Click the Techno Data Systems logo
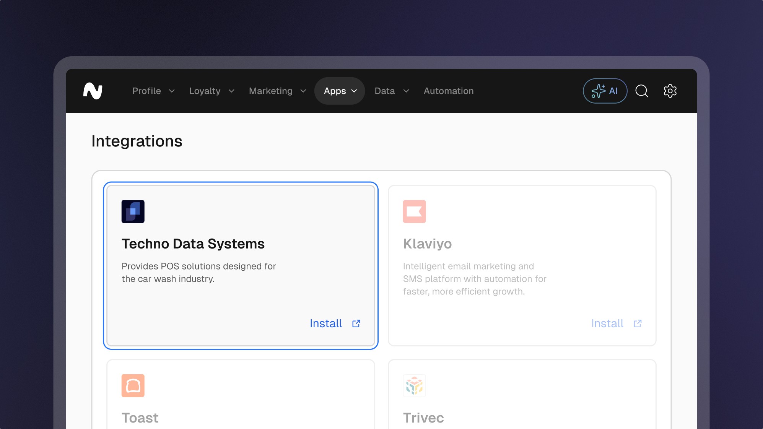 (x=133, y=211)
